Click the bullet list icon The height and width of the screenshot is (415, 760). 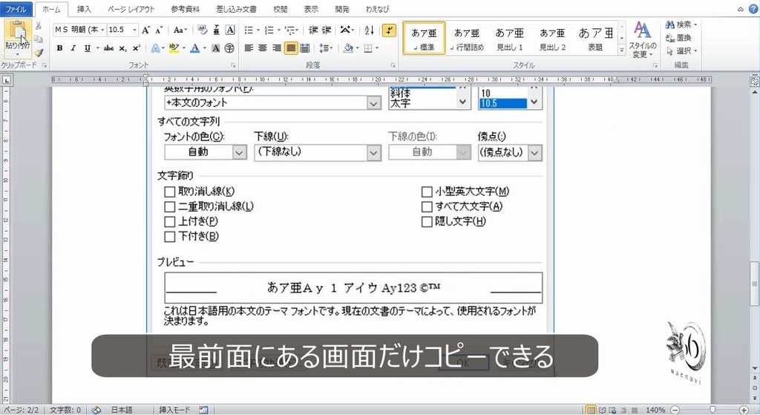[x=249, y=30]
